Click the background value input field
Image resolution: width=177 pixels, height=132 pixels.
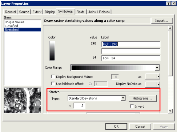115,77
